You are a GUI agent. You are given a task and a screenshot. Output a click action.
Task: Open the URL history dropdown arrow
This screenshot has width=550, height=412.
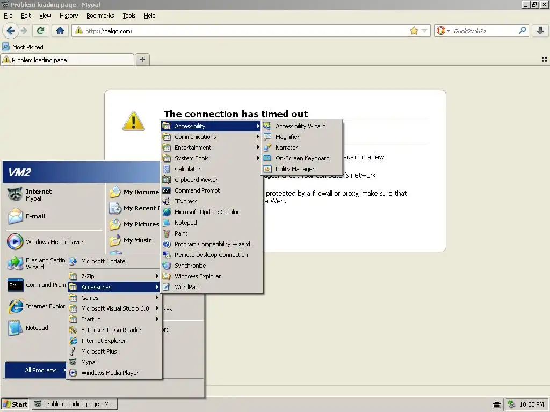[x=424, y=31]
